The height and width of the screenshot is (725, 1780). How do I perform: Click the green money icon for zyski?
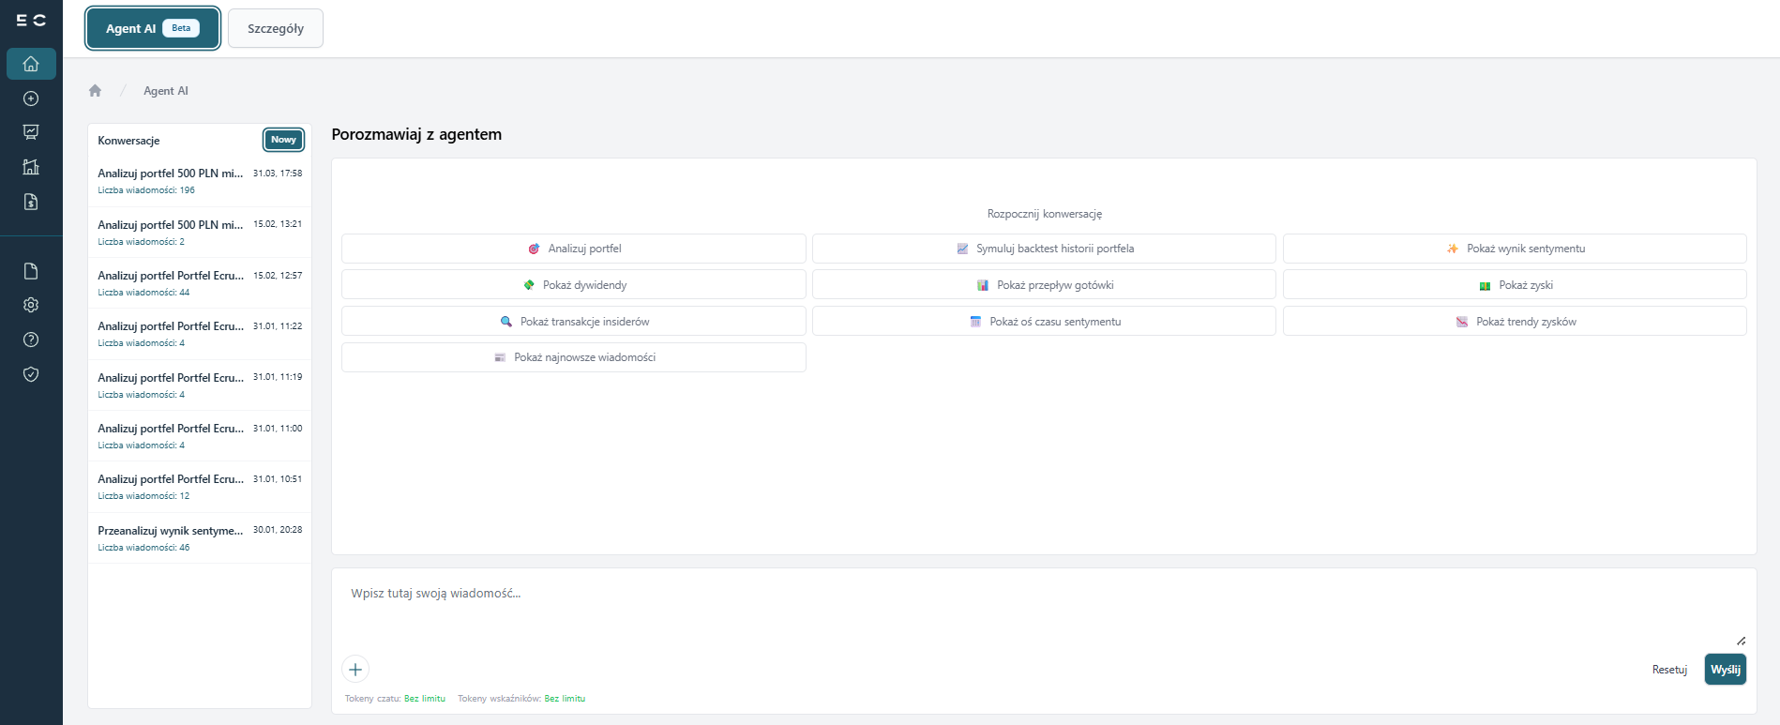(x=1485, y=285)
